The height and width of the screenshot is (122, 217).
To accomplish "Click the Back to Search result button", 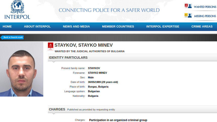I will (x=12, y=37).
